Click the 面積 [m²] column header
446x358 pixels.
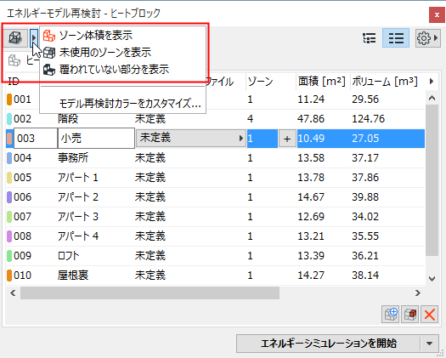point(322,82)
